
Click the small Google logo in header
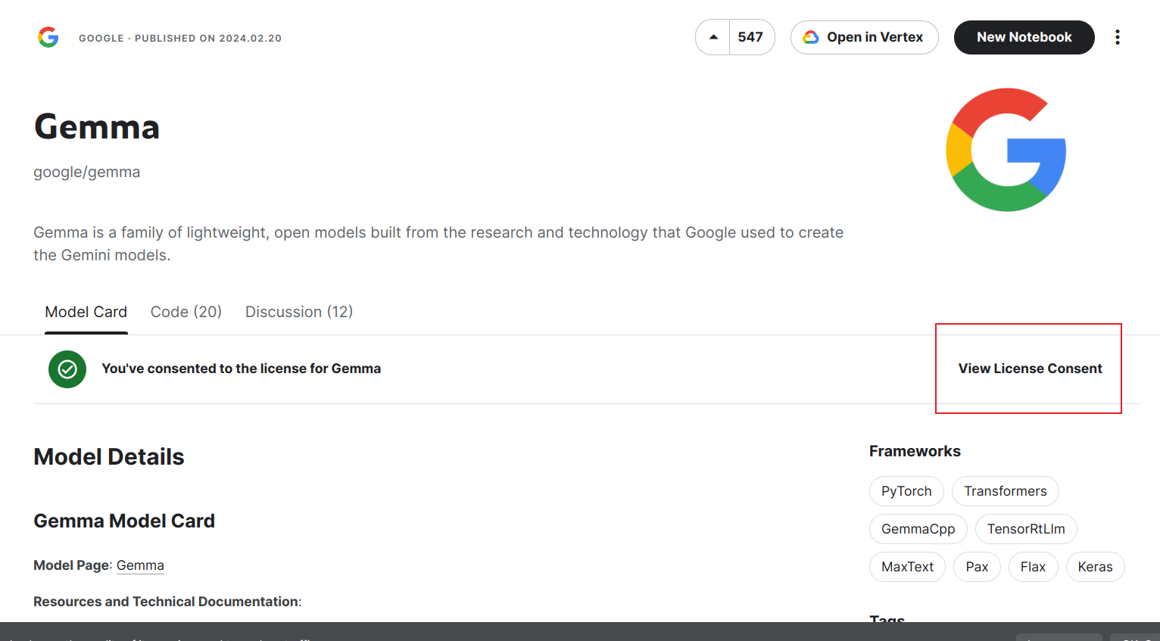pos(48,37)
